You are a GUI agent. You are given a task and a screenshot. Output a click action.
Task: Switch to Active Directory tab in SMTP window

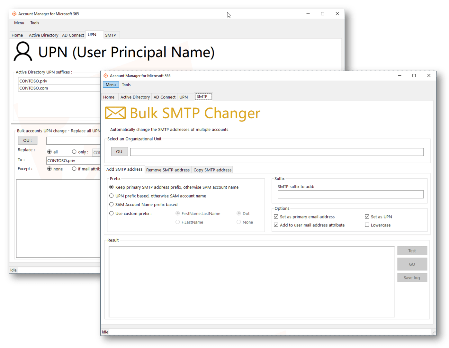tap(135, 97)
